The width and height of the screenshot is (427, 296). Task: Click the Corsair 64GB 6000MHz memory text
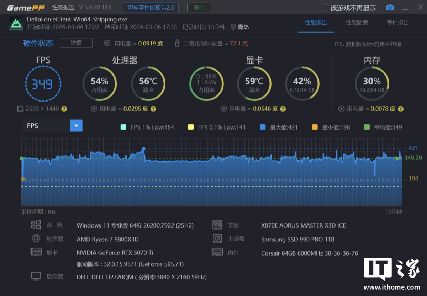pyautogui.click(x=310, y=253)
